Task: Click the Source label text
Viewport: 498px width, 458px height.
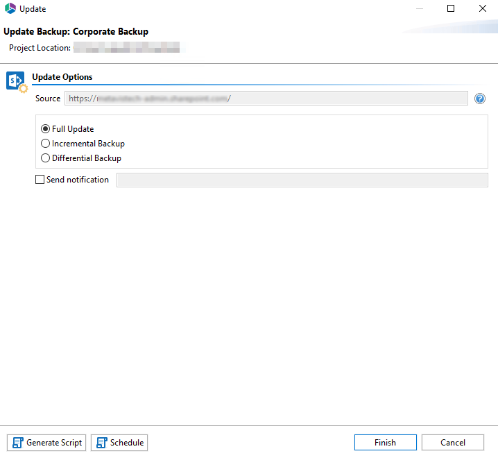Action: click(48, 99)
